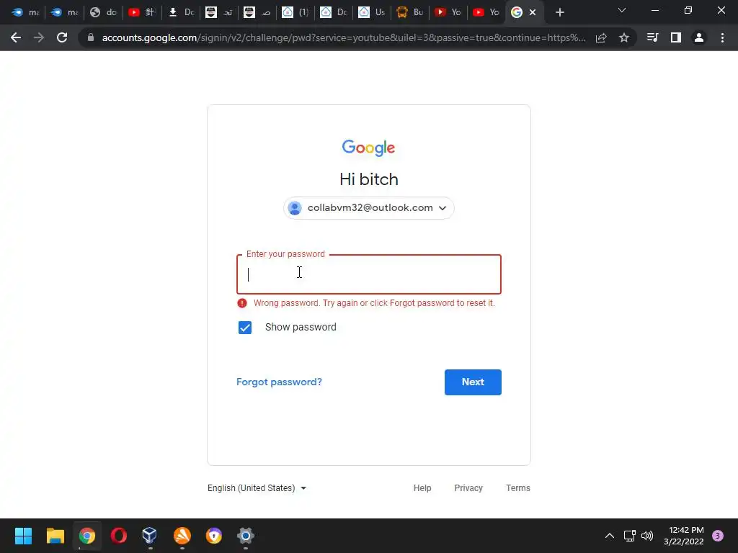738x553 pixels.
Task: Switch to the 'Bu' bus-icon tab
Action: (410, 12)
